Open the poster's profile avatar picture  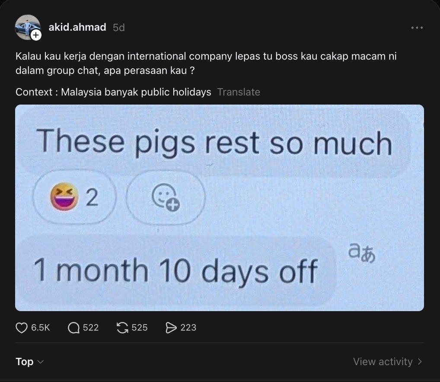[26, 26]
